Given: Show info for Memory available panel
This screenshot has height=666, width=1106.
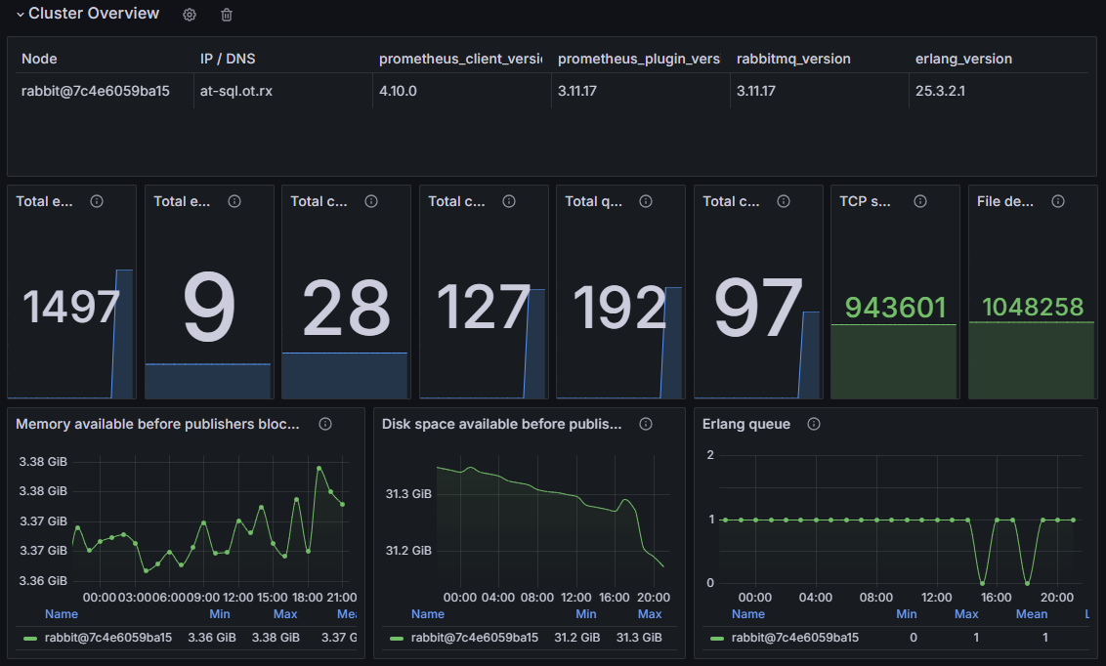Looking at the screenshot, I should click(x=325, y=424).
